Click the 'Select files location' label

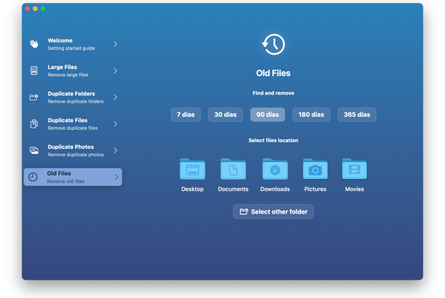click(273, 140)
